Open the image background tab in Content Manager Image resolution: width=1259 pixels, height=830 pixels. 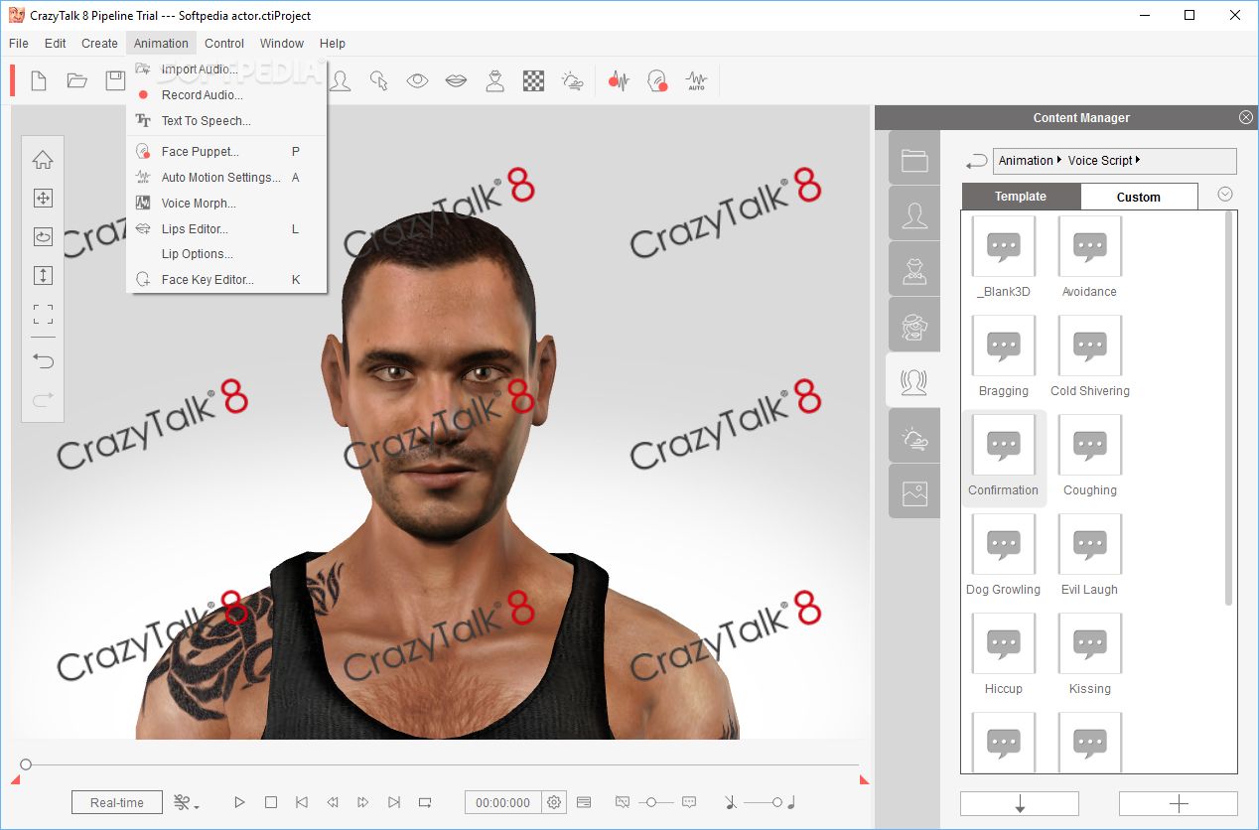point(914,491)
